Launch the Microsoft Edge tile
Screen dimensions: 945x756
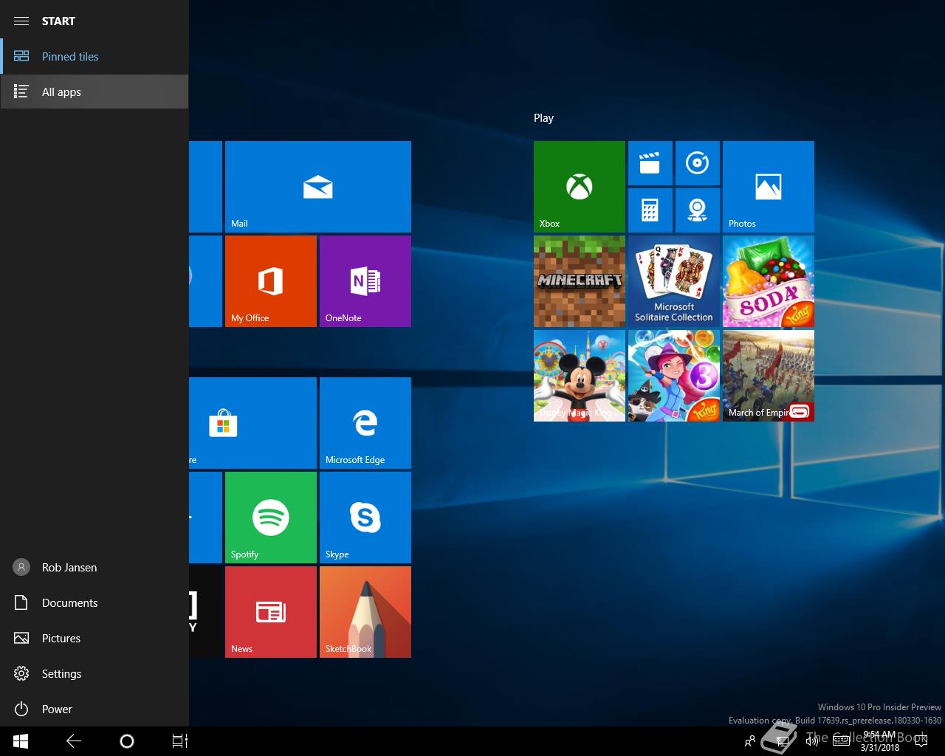coord(365,423)
